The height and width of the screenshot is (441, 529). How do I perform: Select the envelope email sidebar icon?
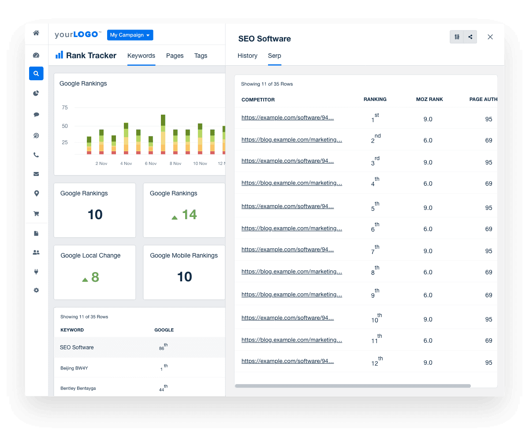tap(36, 174)
